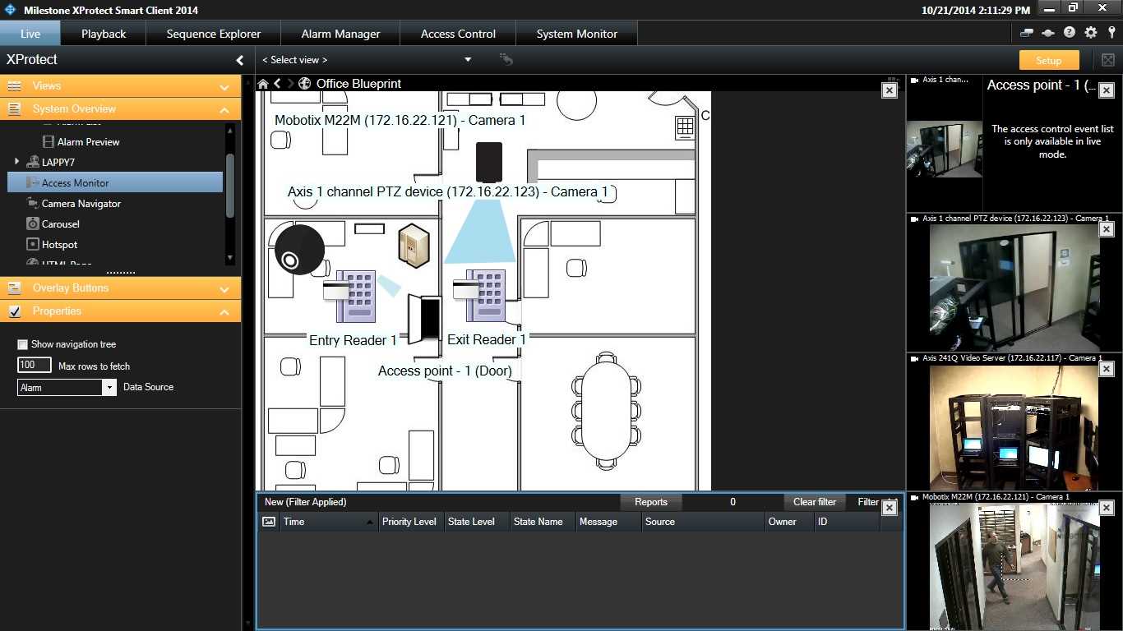The width and height of the screenshot is (1123, 631).
Task: Select the Axis PTZ device camera feed
Action: 1014,288
